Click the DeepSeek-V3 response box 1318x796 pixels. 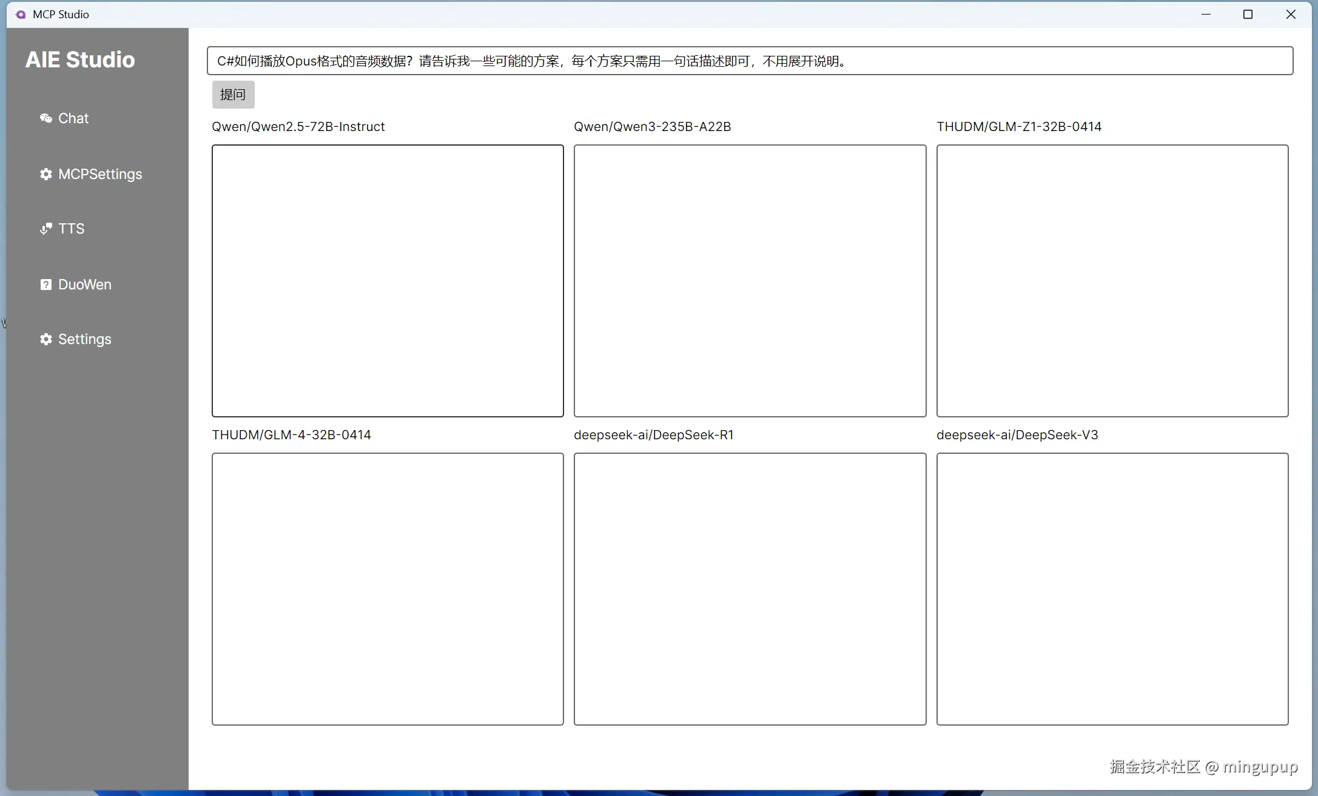tap(1112, 589)
